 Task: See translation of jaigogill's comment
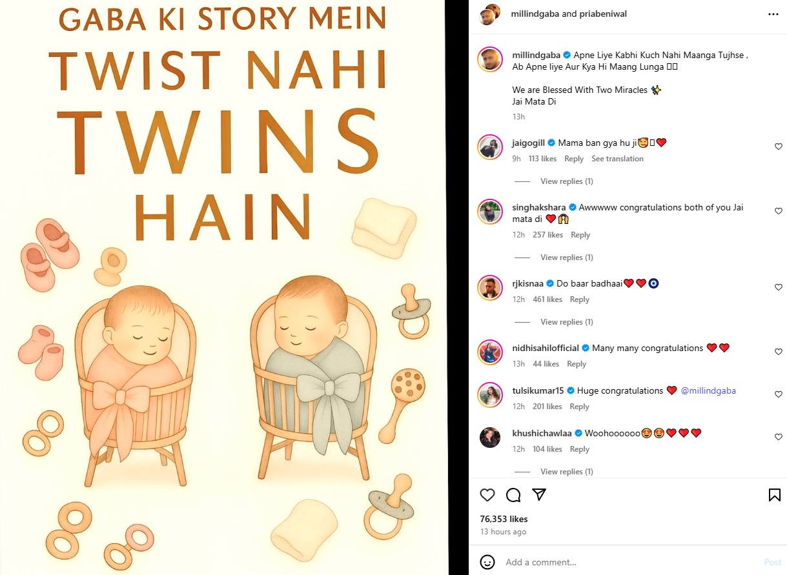pyautogui.click(x=617, y=159)
